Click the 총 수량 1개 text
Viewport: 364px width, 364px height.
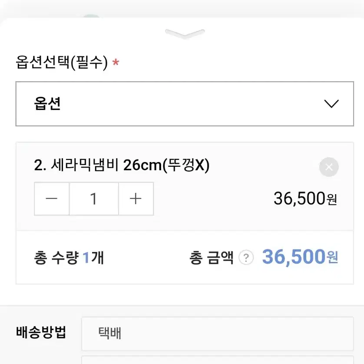point(69,258)
